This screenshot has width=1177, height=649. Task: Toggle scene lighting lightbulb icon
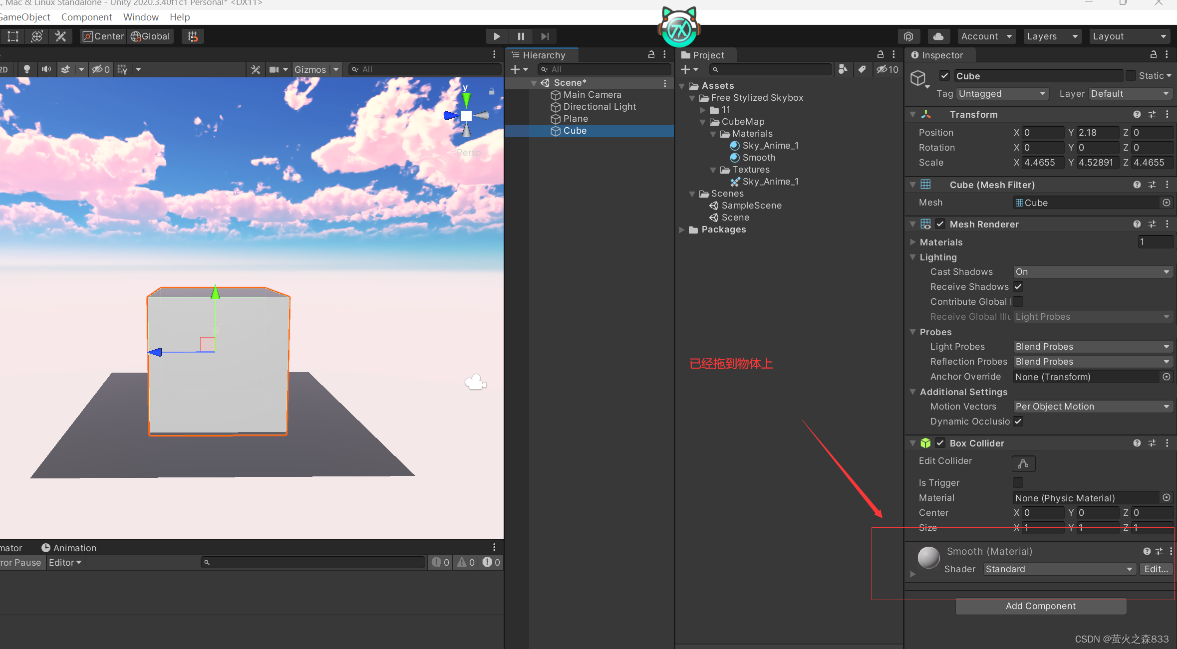pos(27,69)
